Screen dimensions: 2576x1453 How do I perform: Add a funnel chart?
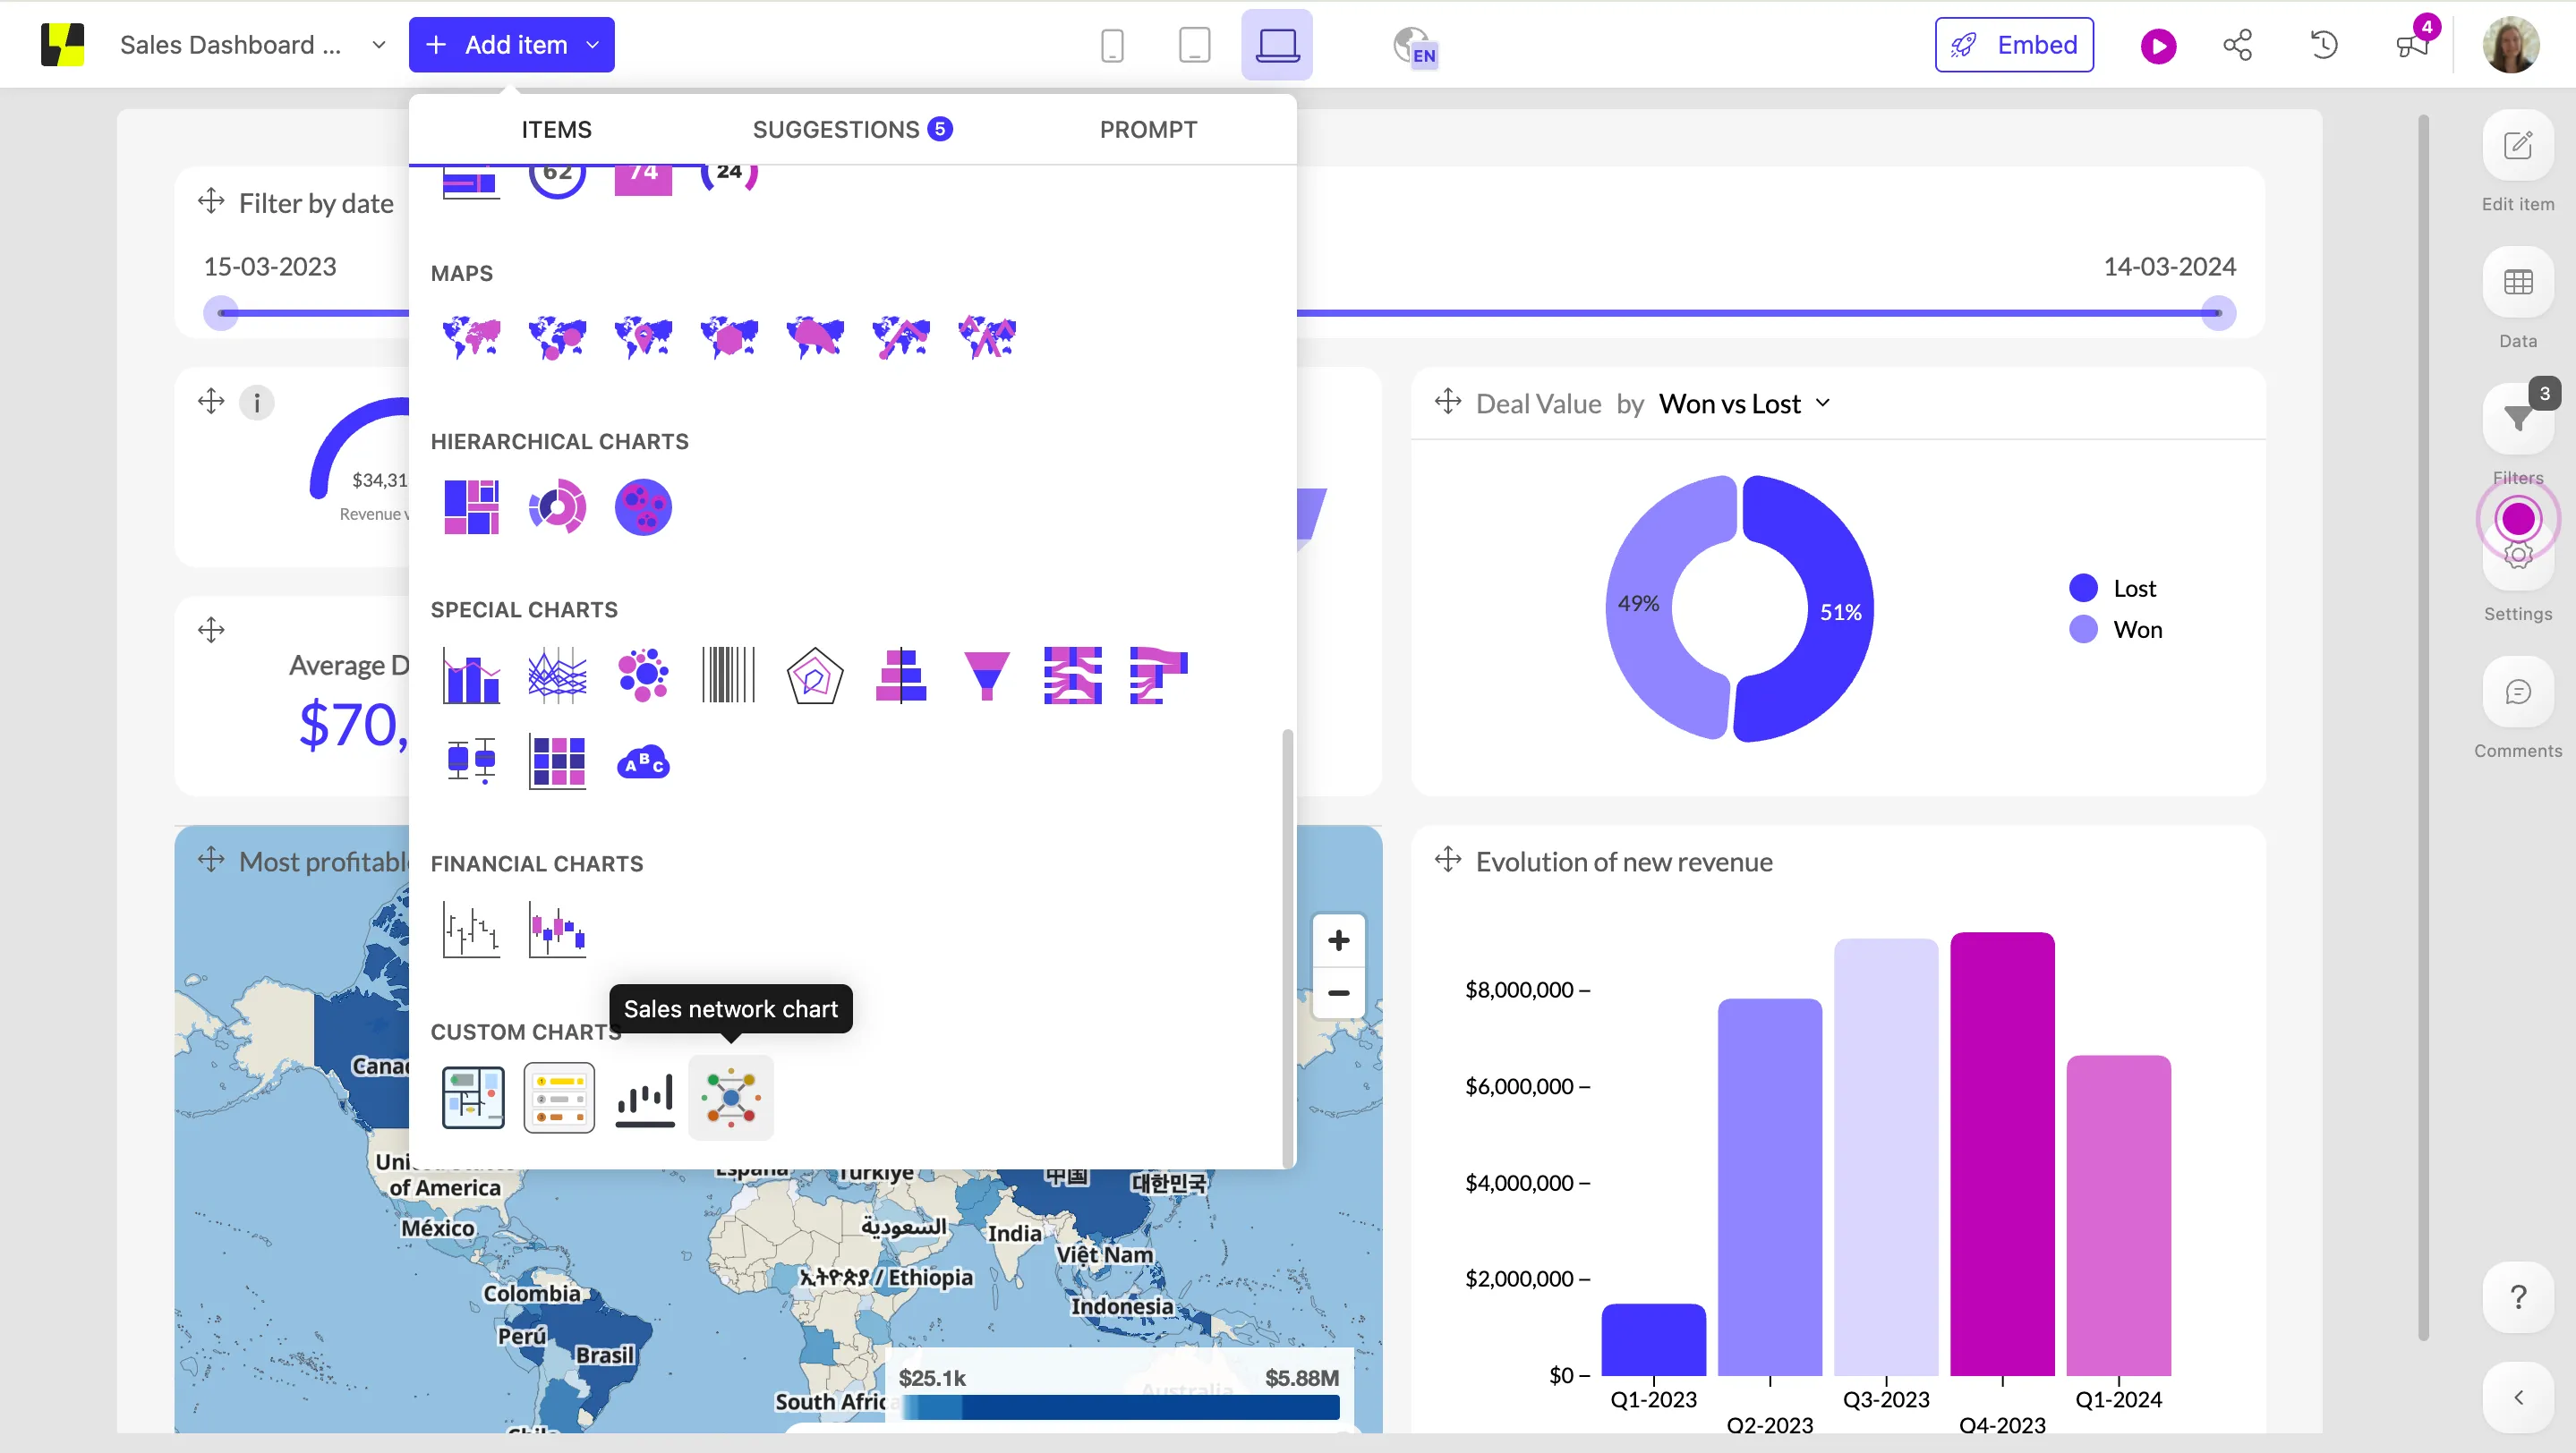[987, 676]
